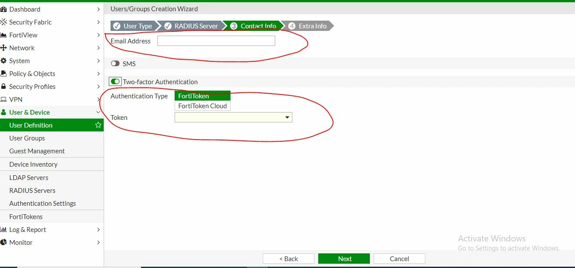The height and width of the screenshot is (268, 575).
Task: Click the VPN laptop icon
Action: tap(3, 99)
